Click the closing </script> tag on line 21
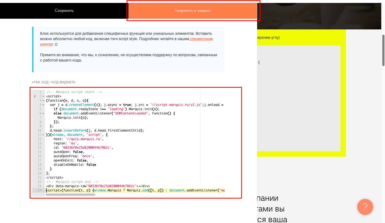Image resolution: width=385 pixels, height=223 pixels. (55, 178)
